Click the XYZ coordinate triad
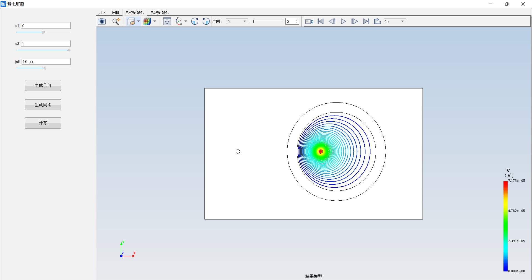Viewport: 532px width, 280px height. pyautogui.click(x=127, y=249)
